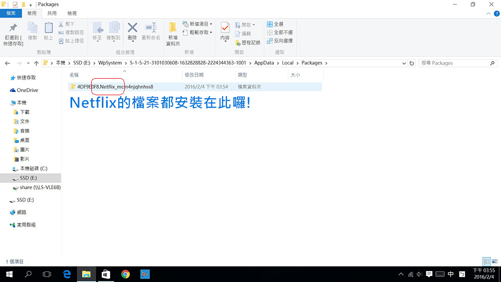Open the New item (新增項目) dropdown
The width and height of the screenshot is (501, 282).
coord(197,24)
